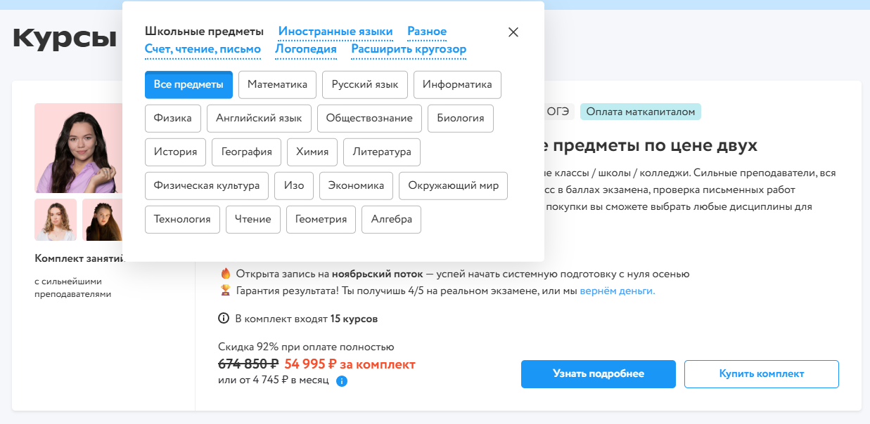Open 'Расширить кругозор' category
The image size is (870, 424).
(x=409, y=49)
